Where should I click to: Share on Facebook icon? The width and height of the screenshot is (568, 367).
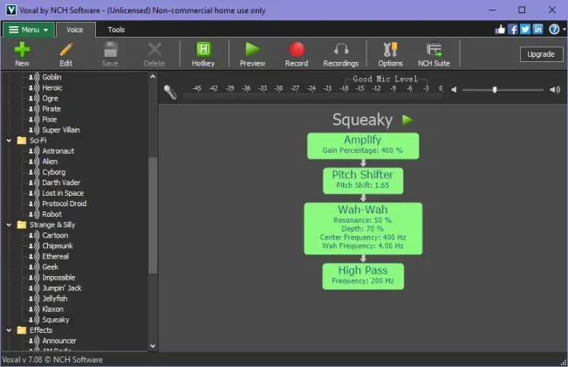[512, 30]
